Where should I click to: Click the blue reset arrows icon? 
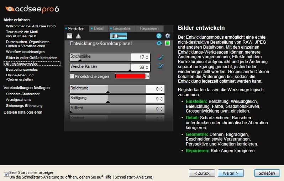tap(159, 43)
